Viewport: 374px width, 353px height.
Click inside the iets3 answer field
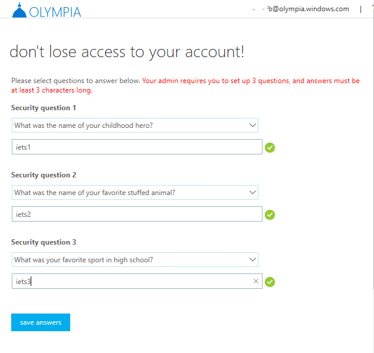coord(136,282)
